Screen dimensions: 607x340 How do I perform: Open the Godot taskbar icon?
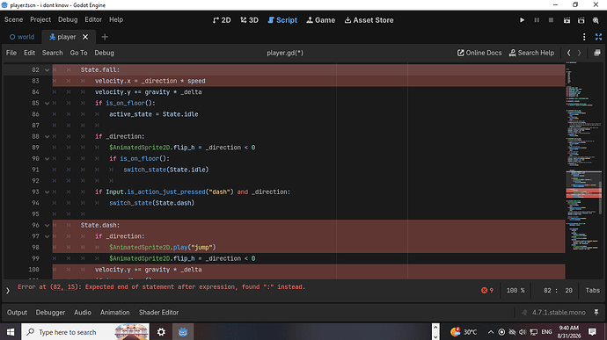click(183, 332)
